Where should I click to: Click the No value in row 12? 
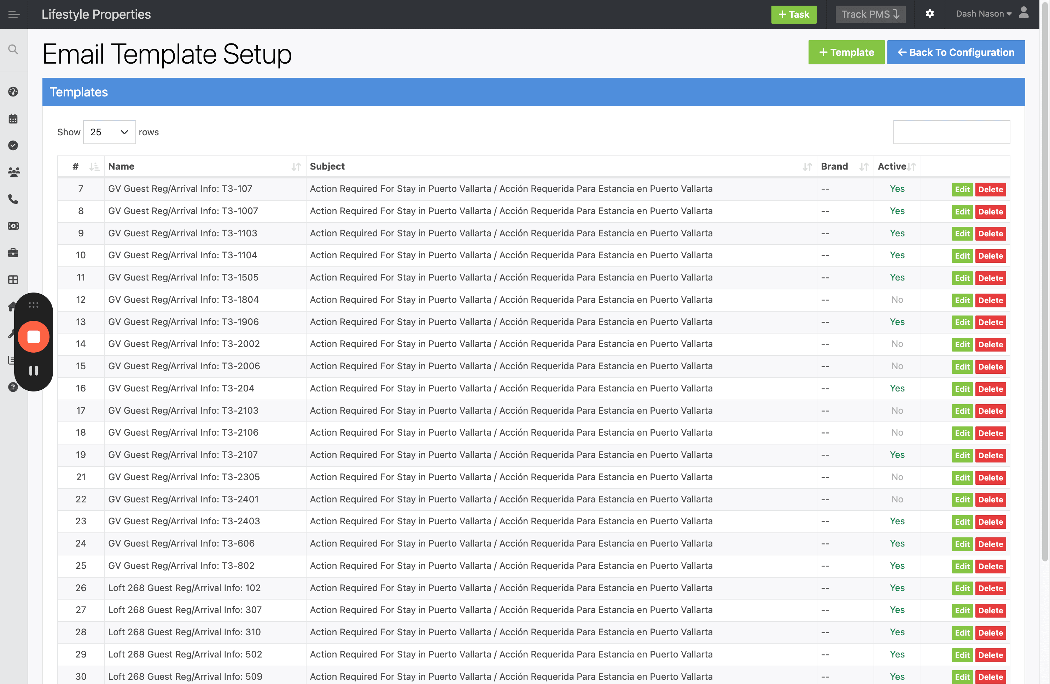[x=897, y=300]
